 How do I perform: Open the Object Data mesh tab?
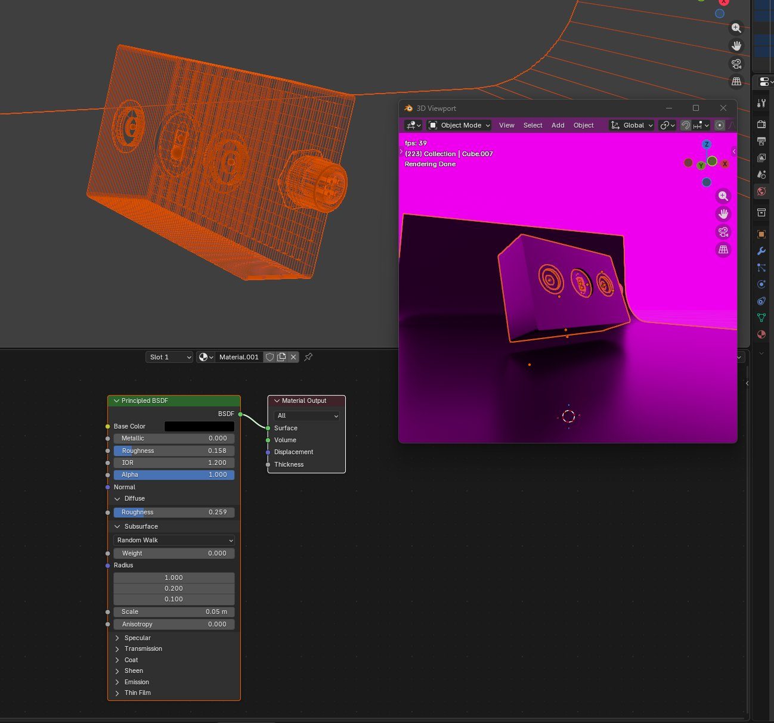pos(761,318)
